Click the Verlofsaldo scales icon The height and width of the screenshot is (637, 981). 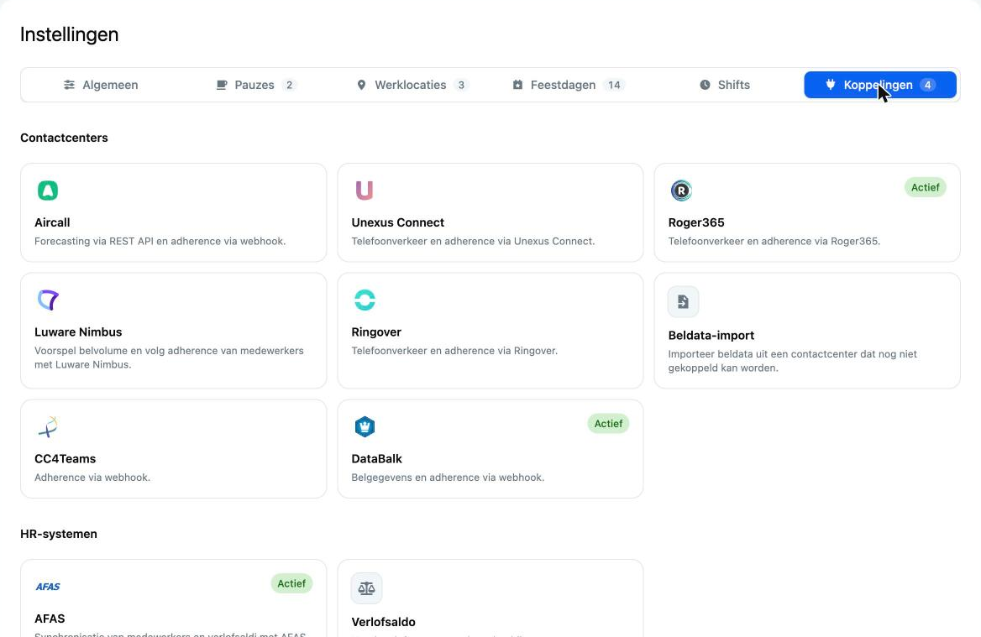click(367, 588)
